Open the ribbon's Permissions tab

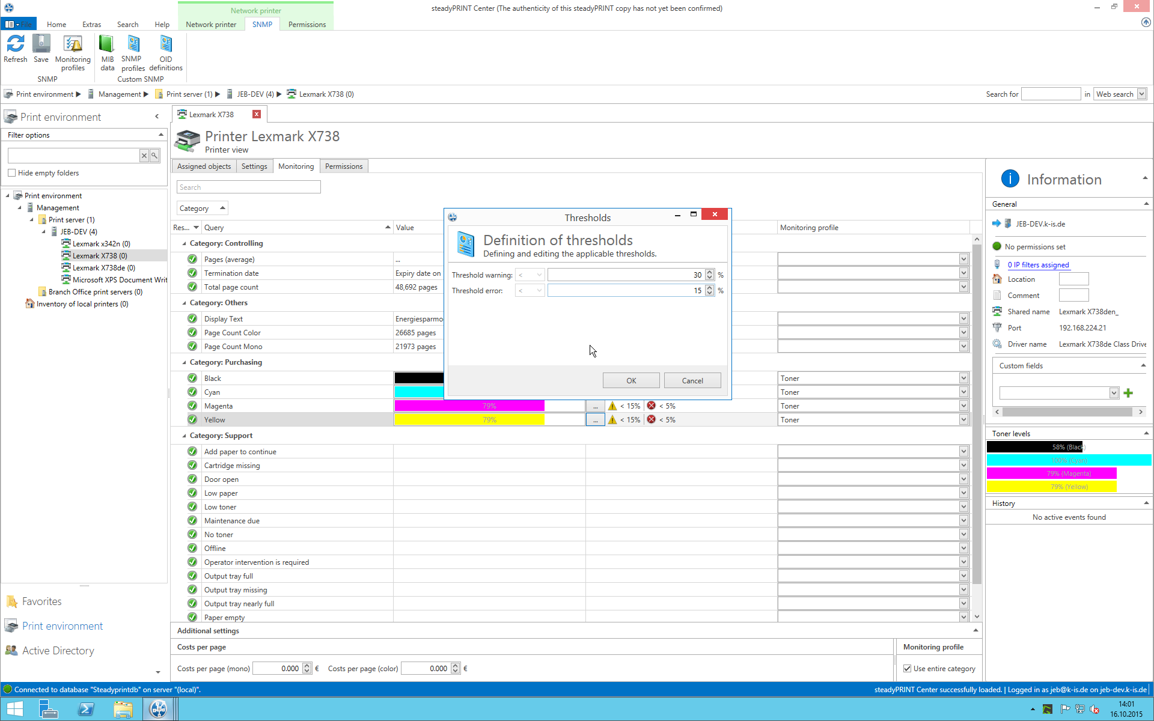tap(307, 25)
